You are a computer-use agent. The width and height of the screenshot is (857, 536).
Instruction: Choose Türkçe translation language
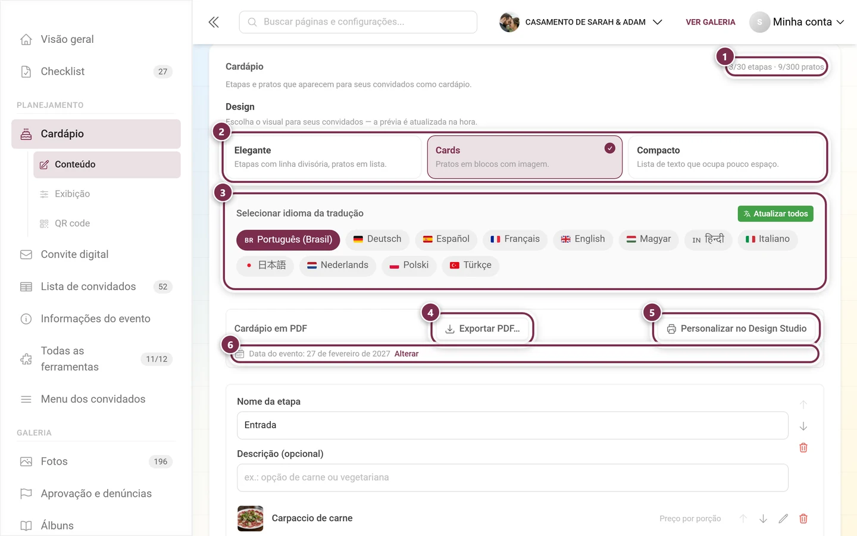pos(471,266)
